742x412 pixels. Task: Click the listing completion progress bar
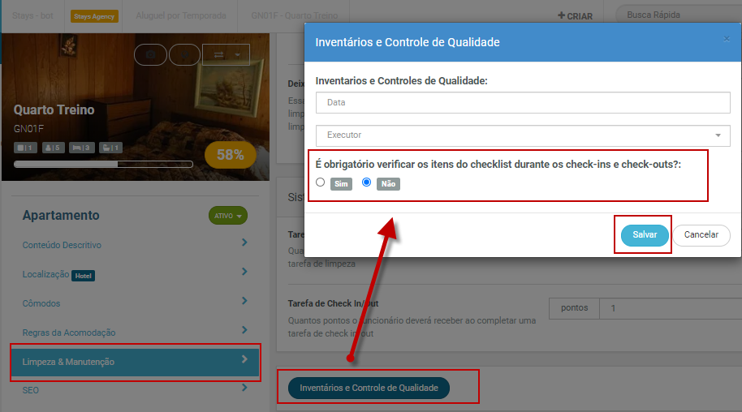click(x=103, y=164)
